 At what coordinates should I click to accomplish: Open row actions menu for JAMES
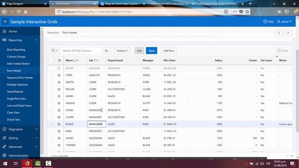(x=59, y=96)
